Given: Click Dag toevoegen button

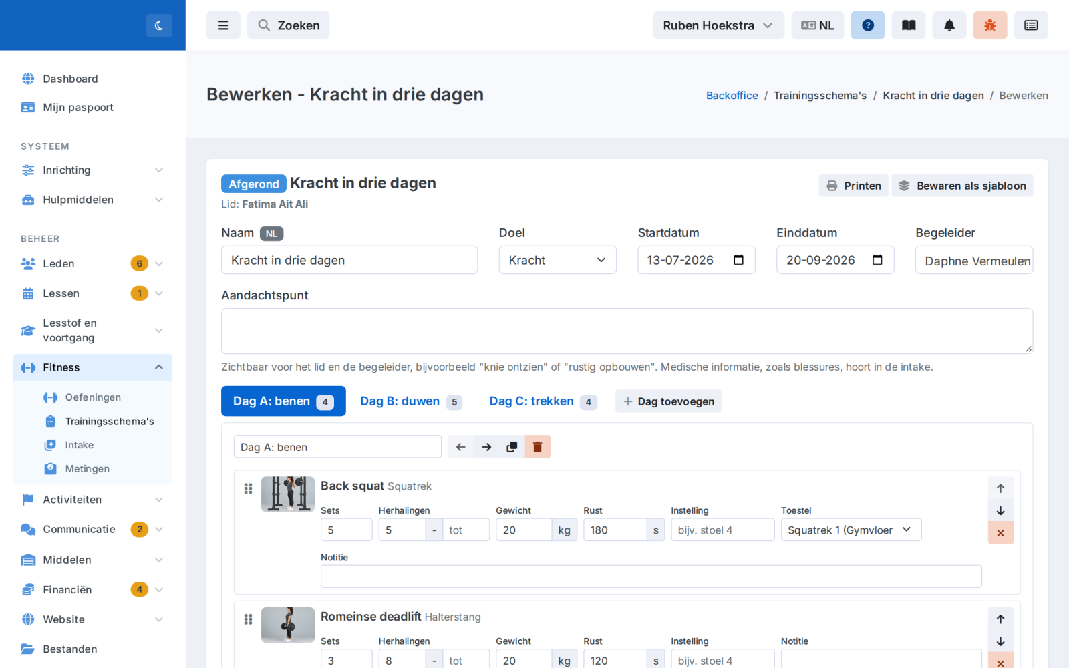Looking at the screenshot, I should 669,401.
